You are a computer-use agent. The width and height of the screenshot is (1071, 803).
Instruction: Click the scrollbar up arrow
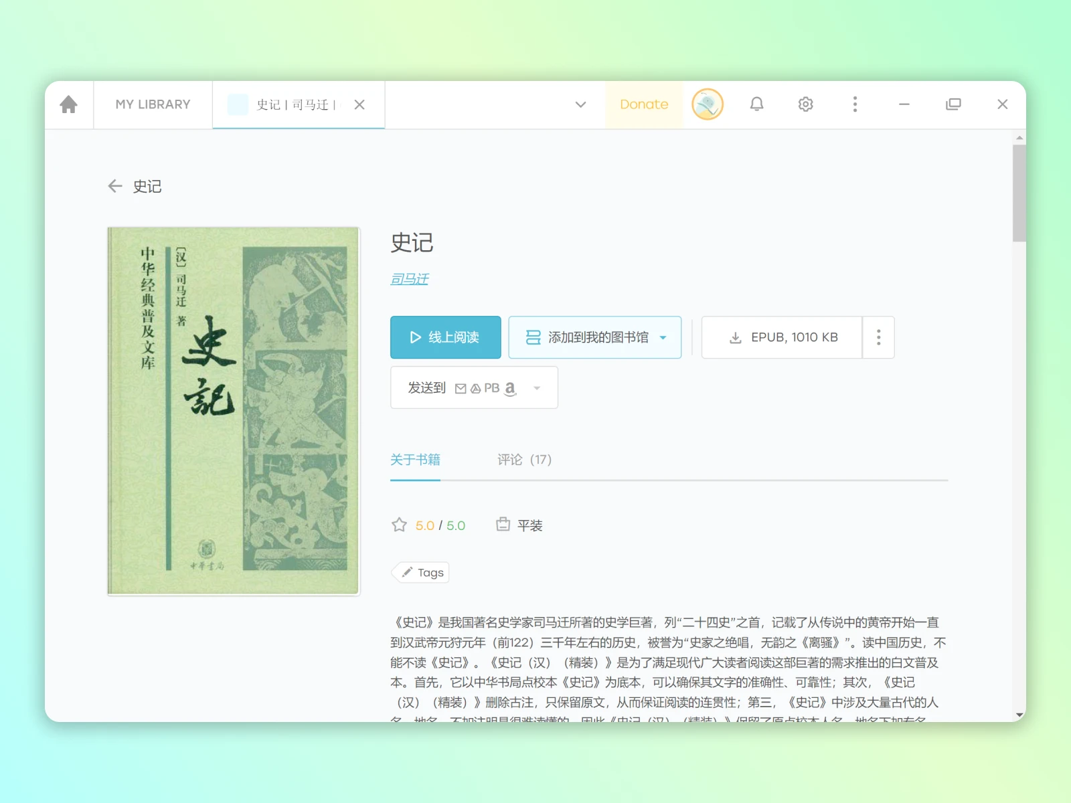tap(1019, 137)
